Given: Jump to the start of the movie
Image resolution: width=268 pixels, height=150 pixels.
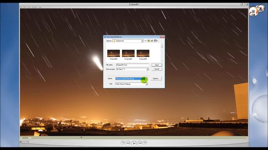Looking at the screenshot, I should (x=123, y=143).
